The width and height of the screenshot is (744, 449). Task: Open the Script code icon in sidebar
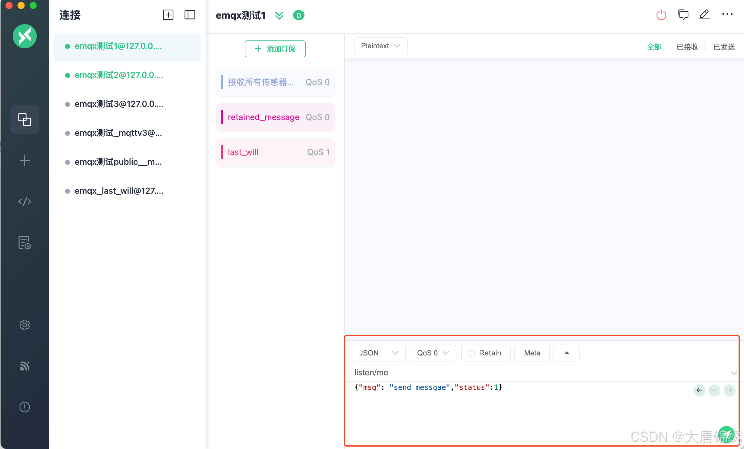(24, 202)
